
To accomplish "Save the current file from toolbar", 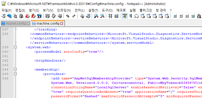I will (15, 16).
